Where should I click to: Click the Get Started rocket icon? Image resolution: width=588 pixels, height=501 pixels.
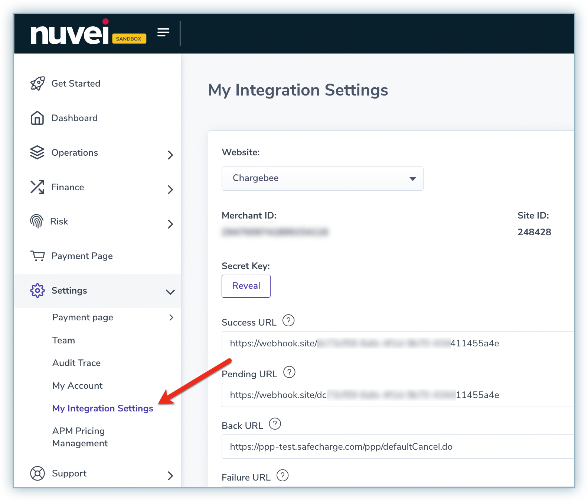[37, 83]
